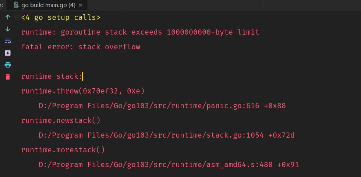Click the <4 go setup calls> folded text

tap(61, 18)
